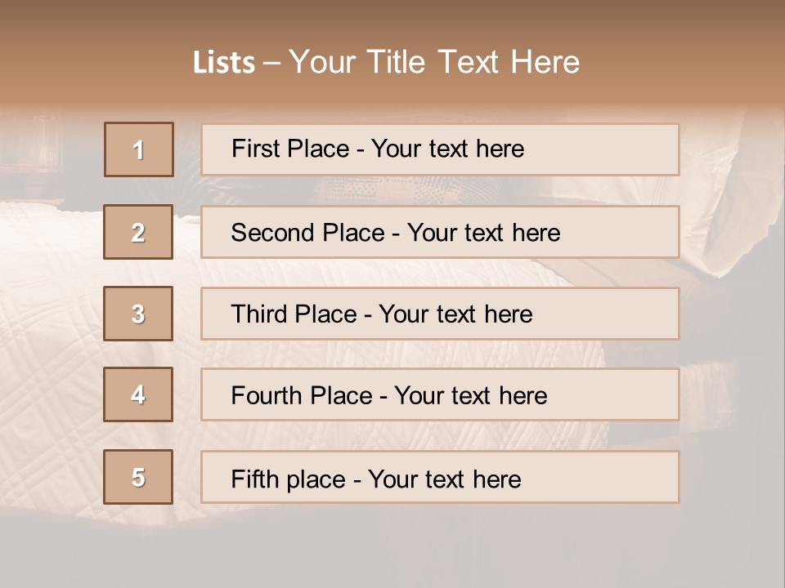The image size is (785, 588).
Task: Click the Third Place text box
Action: [440, 314]
